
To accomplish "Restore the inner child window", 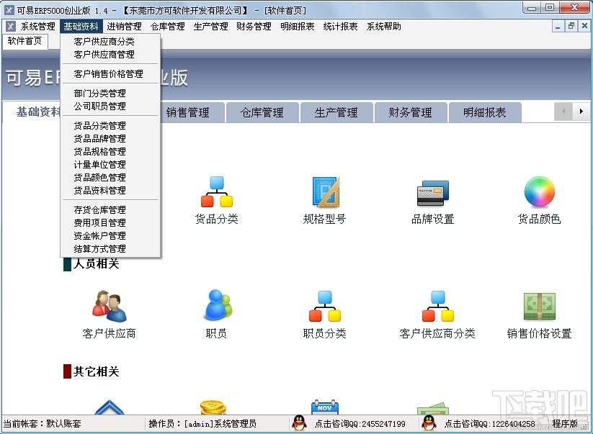I will 571,26.
